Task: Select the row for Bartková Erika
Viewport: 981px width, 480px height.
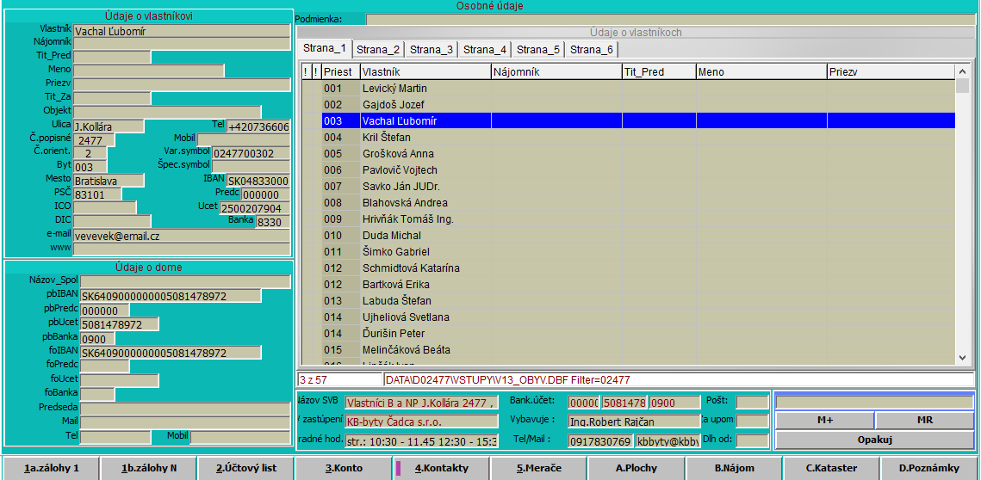Action: 628,285
